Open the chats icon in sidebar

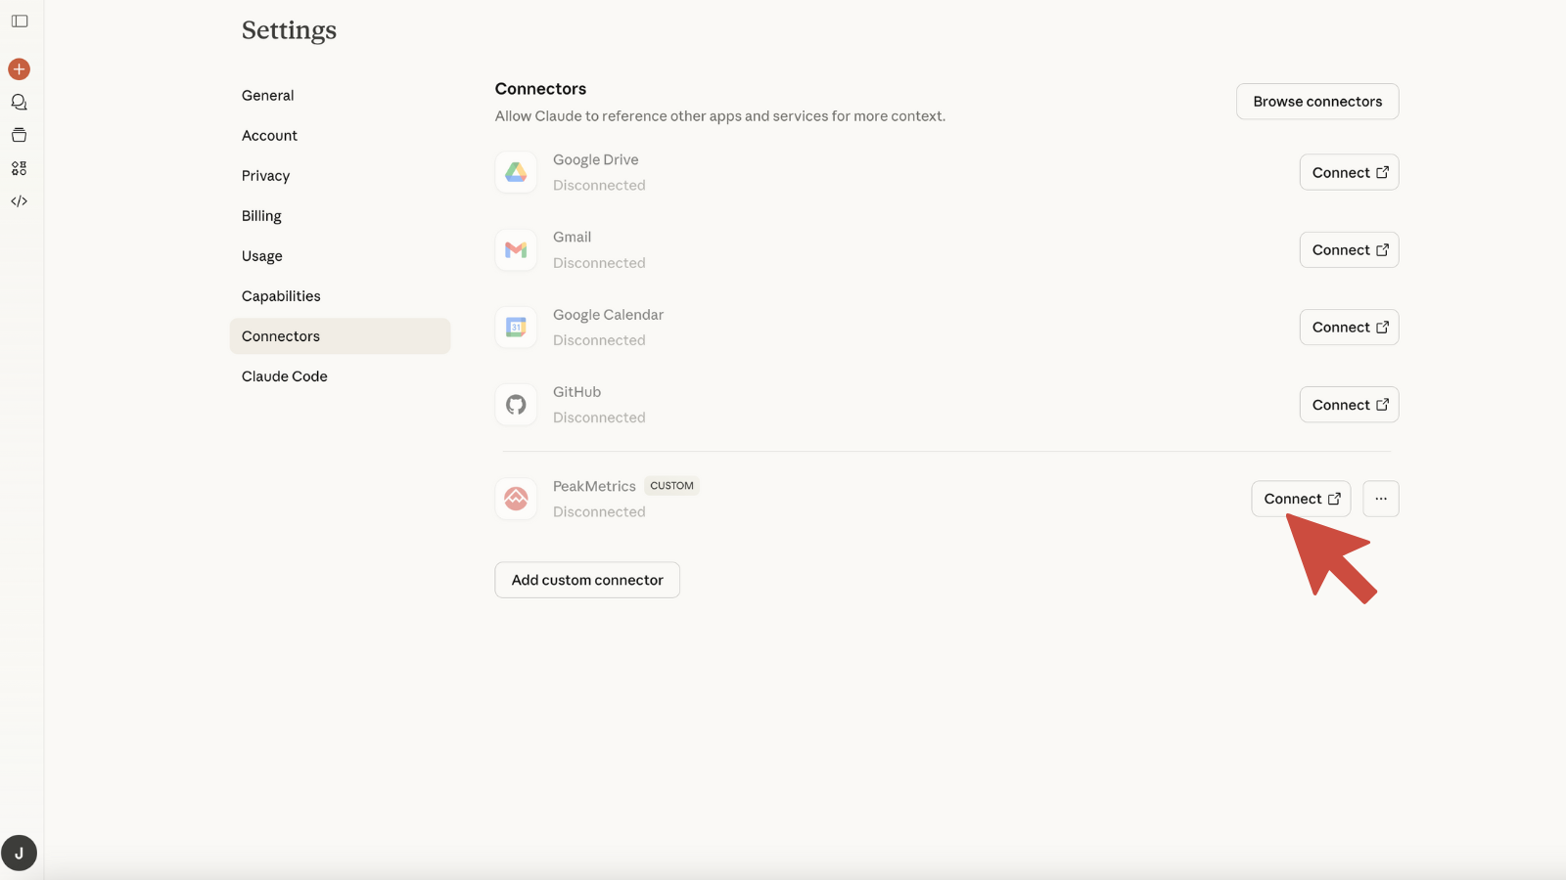coord(20,103)
